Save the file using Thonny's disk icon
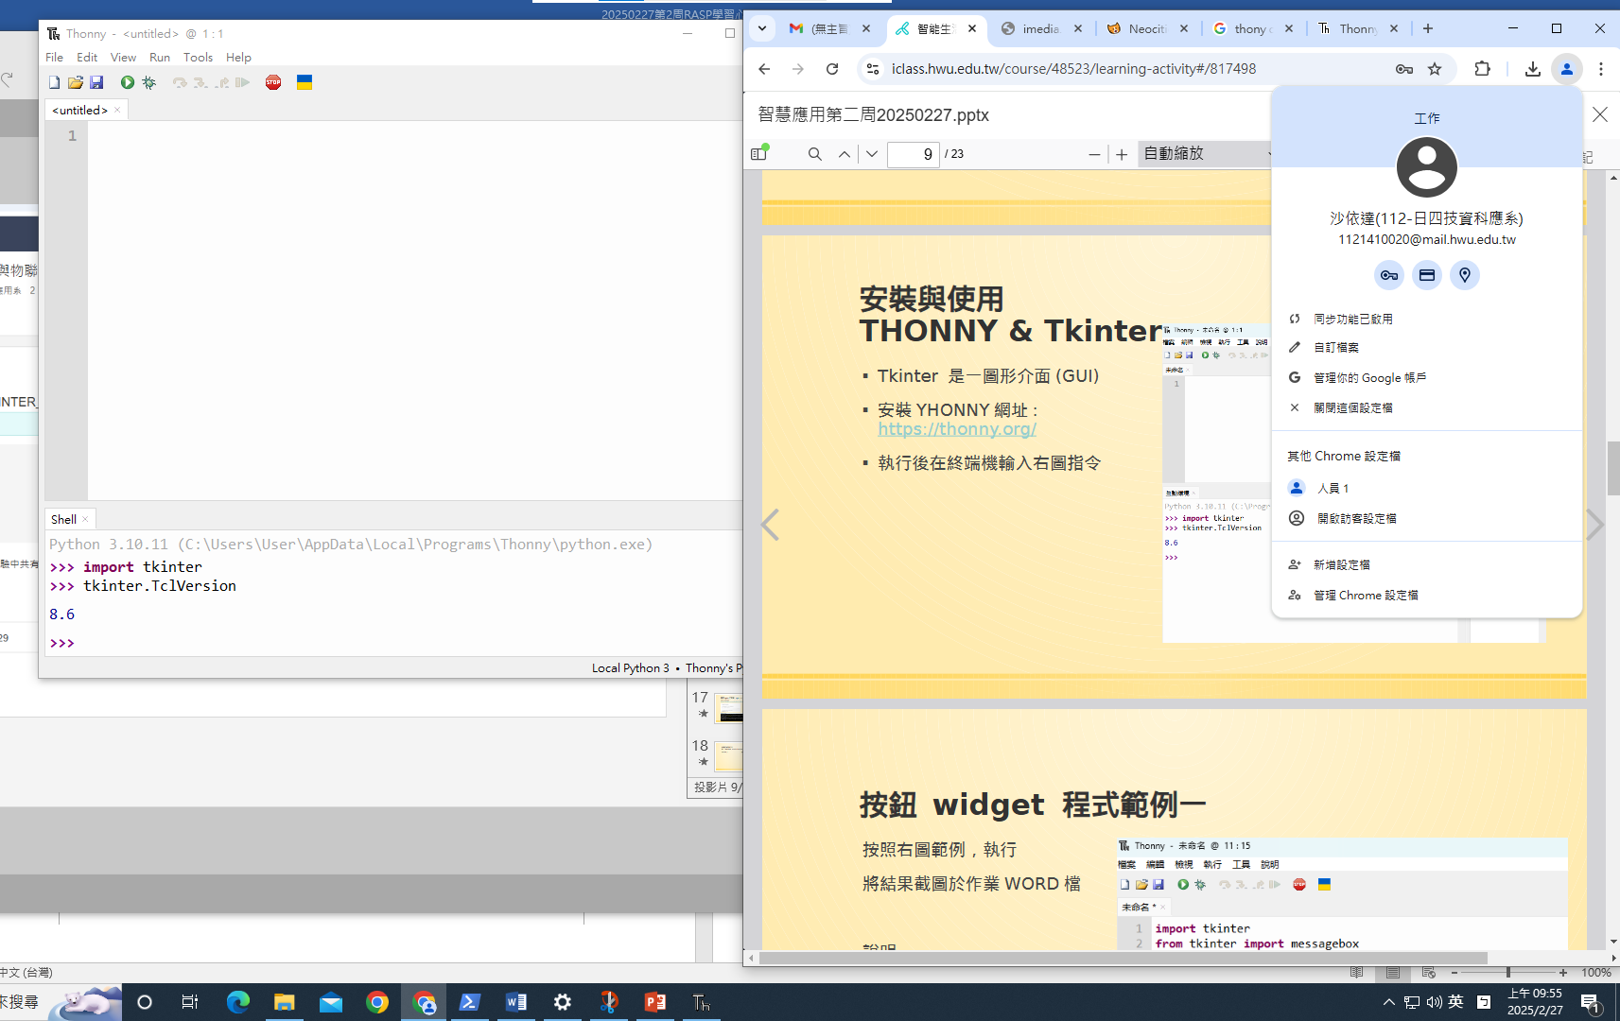The image size is (1620, 1021). coord(96,83)
